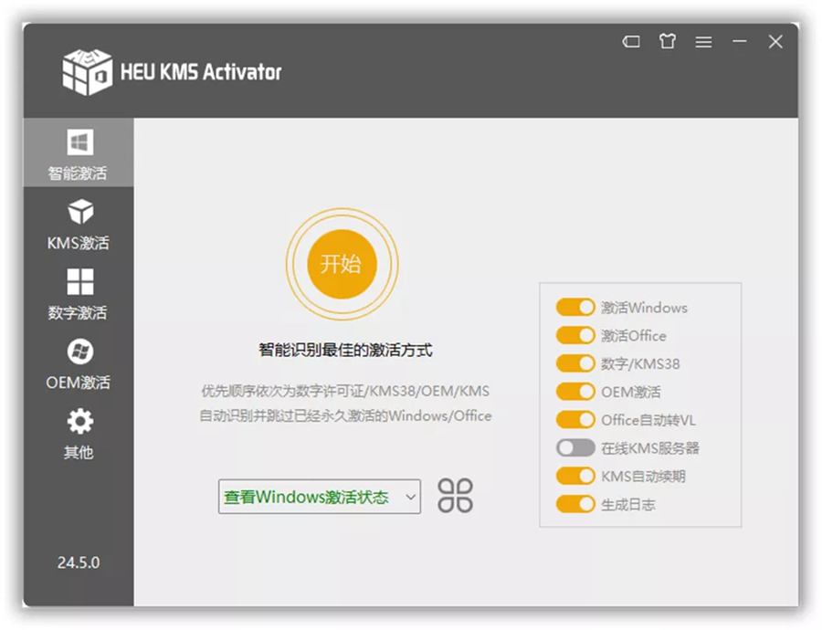Viewport: 822px width, 630px height.
Task: Click the version number 24.5.0
Action: click(79, 563)
